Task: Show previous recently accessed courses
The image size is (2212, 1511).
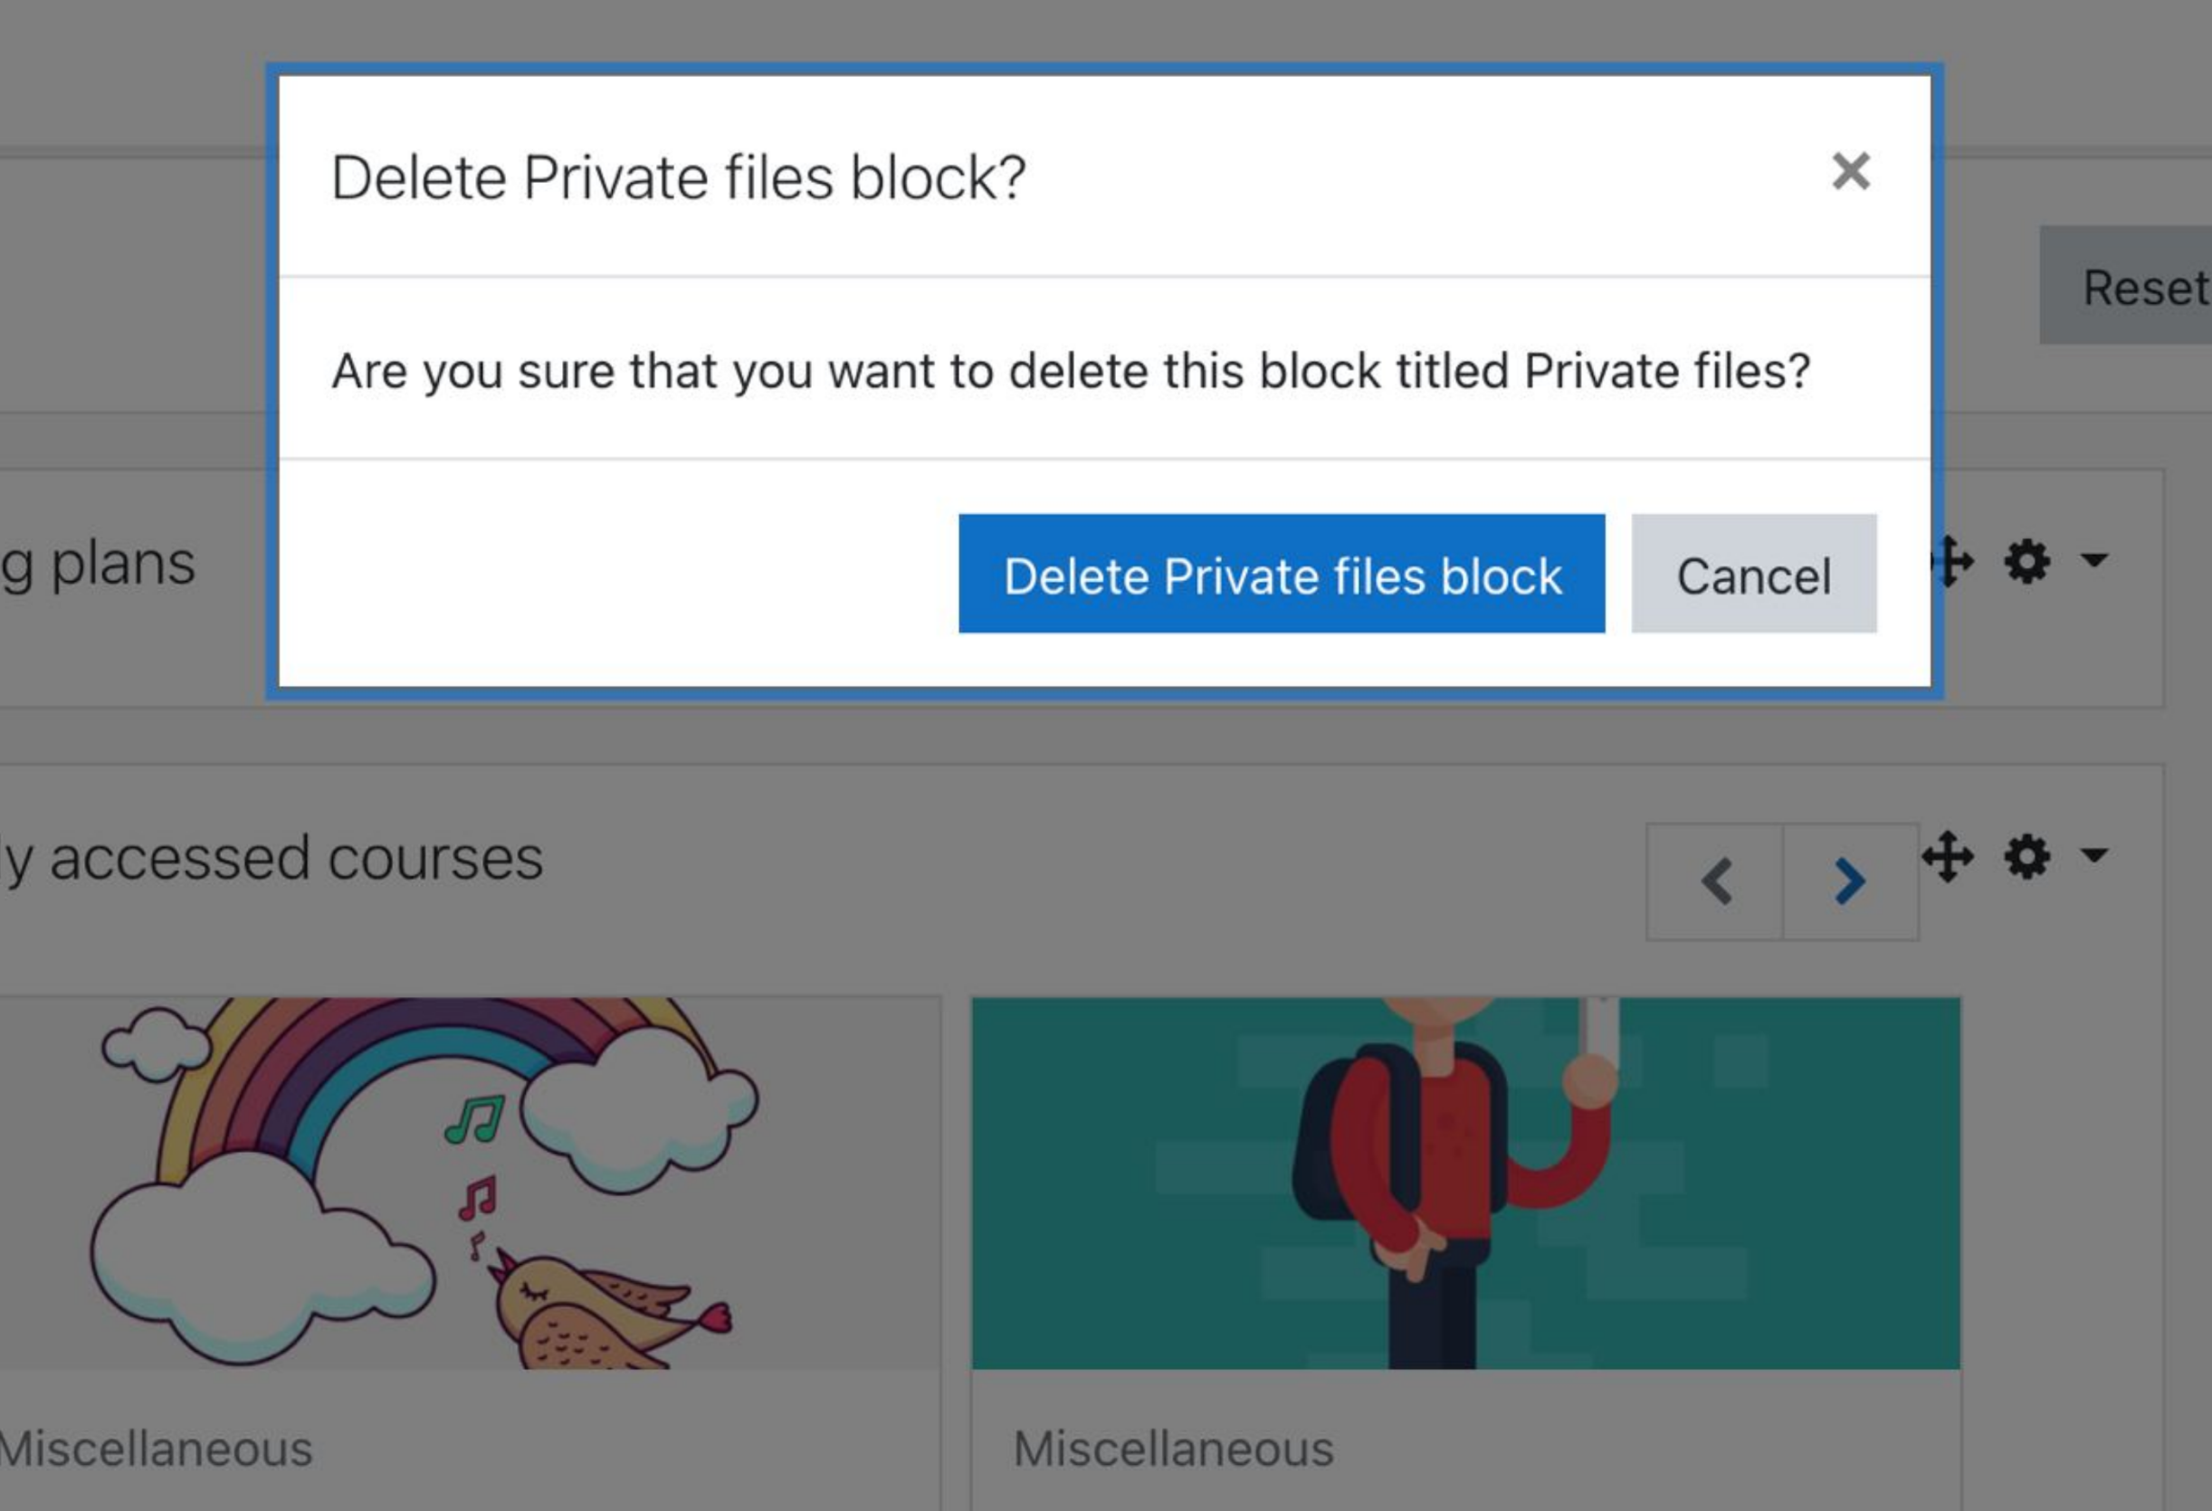Action: click(x=1715, y=882)
